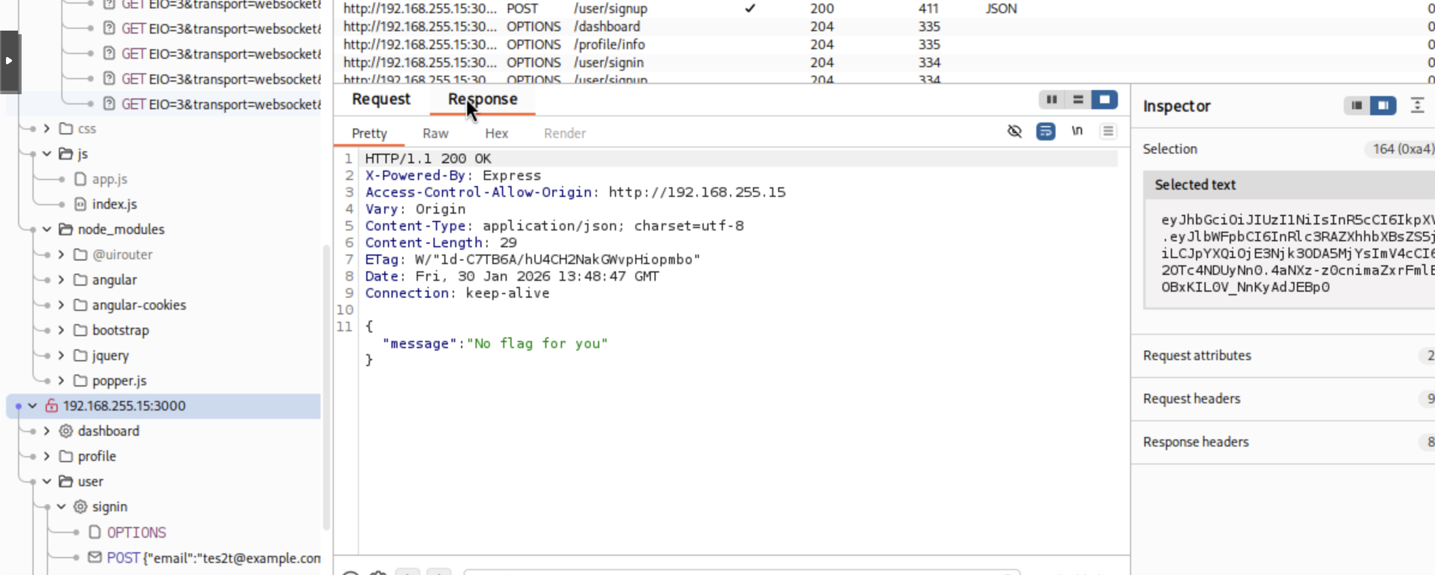
Task: Switch to side-by-side request/response layout
Action: pyautogui.click(x=1051, y=100)
